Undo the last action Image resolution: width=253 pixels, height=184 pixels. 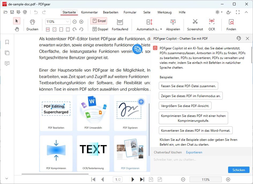click(36, 12)
